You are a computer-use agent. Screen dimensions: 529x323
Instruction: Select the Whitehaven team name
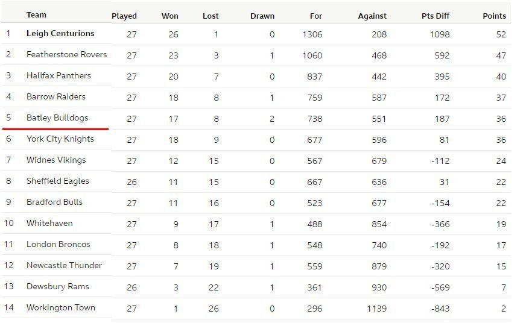coord(49,223)
